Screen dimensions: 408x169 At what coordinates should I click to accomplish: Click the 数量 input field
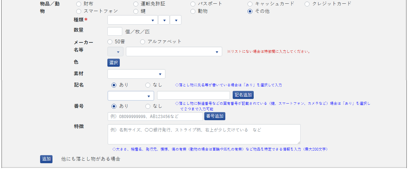(x=115, y=32)
